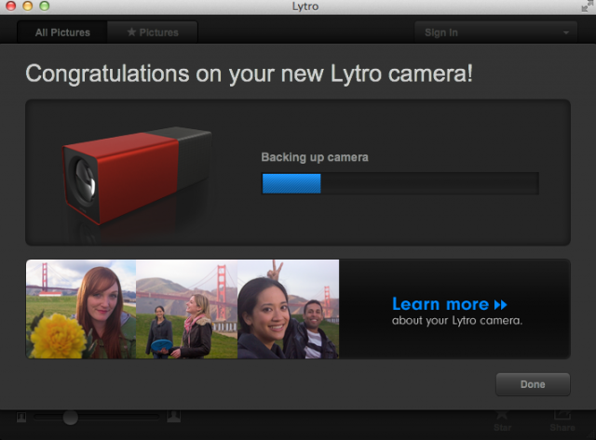596x440 pixels.
Task: Zoom the window with the green button
Action: [45, 6]
